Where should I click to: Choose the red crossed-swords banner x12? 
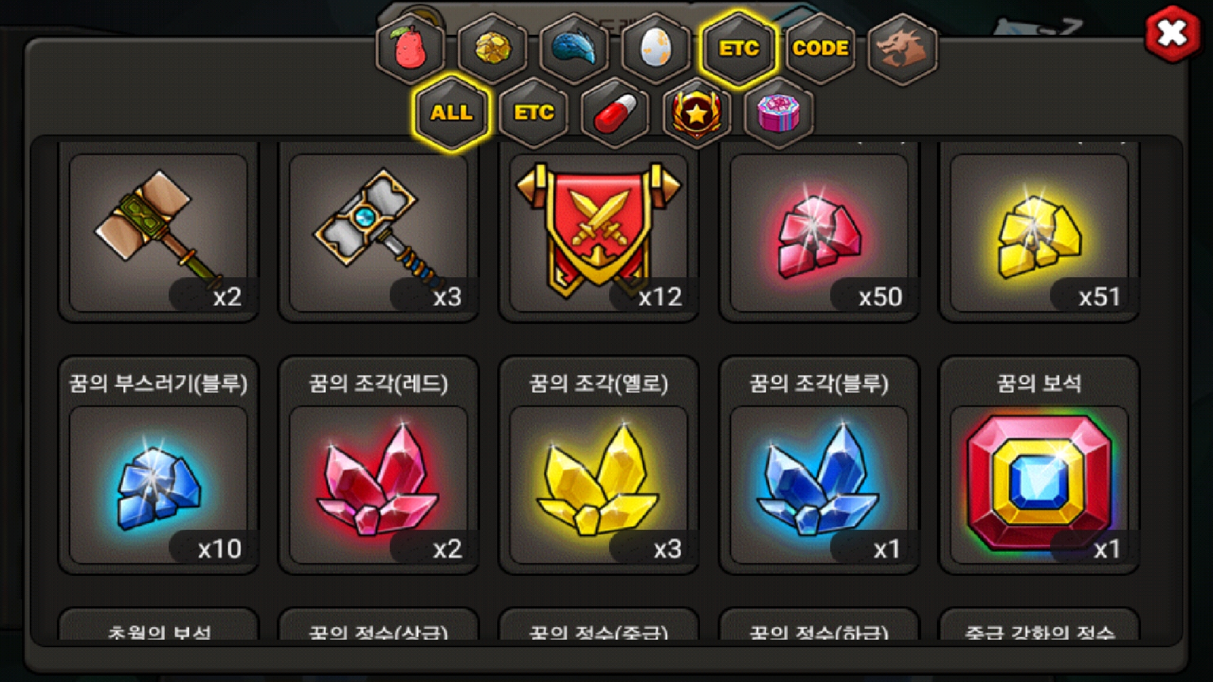coord(599,232)
